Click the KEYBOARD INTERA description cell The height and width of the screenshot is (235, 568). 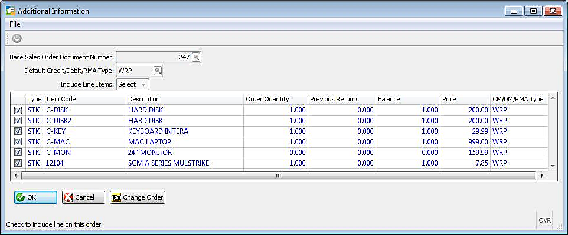[x=184, y=131]
